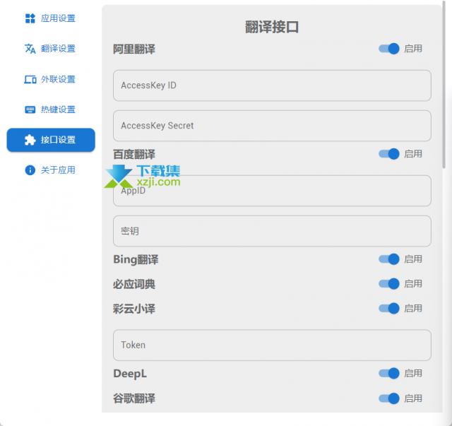Click the 彩云小译 Token input field
Image resolution: width=452 pixels, height=426 pixels.
click(x=272, y=345)
